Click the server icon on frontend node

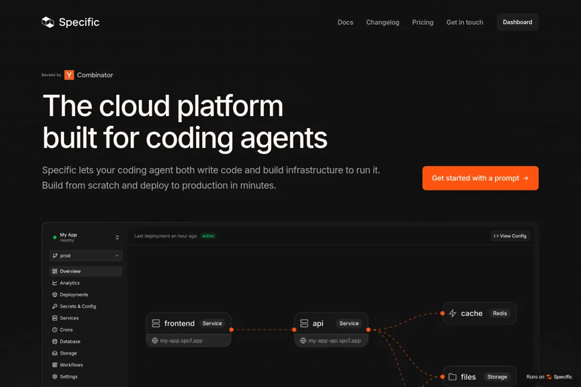tap(156, 324)
